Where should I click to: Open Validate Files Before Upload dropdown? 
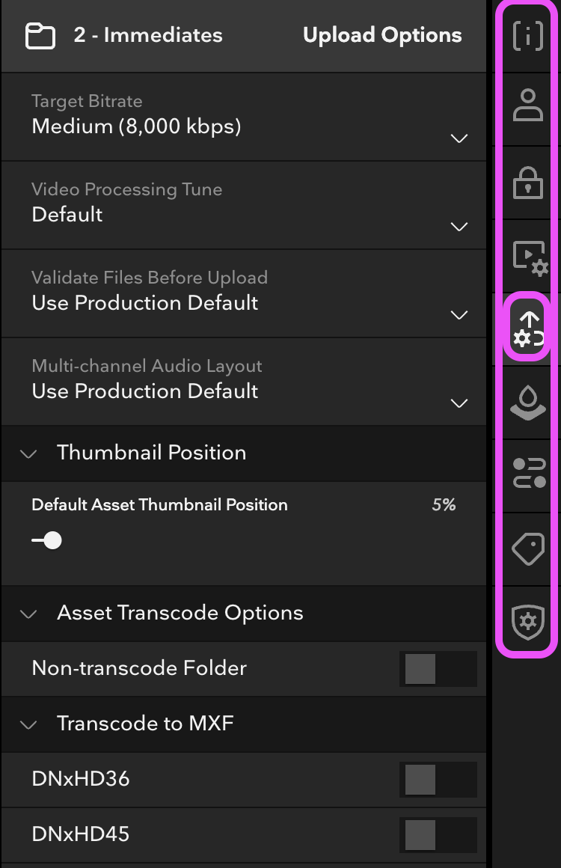[x=243, y=293]
